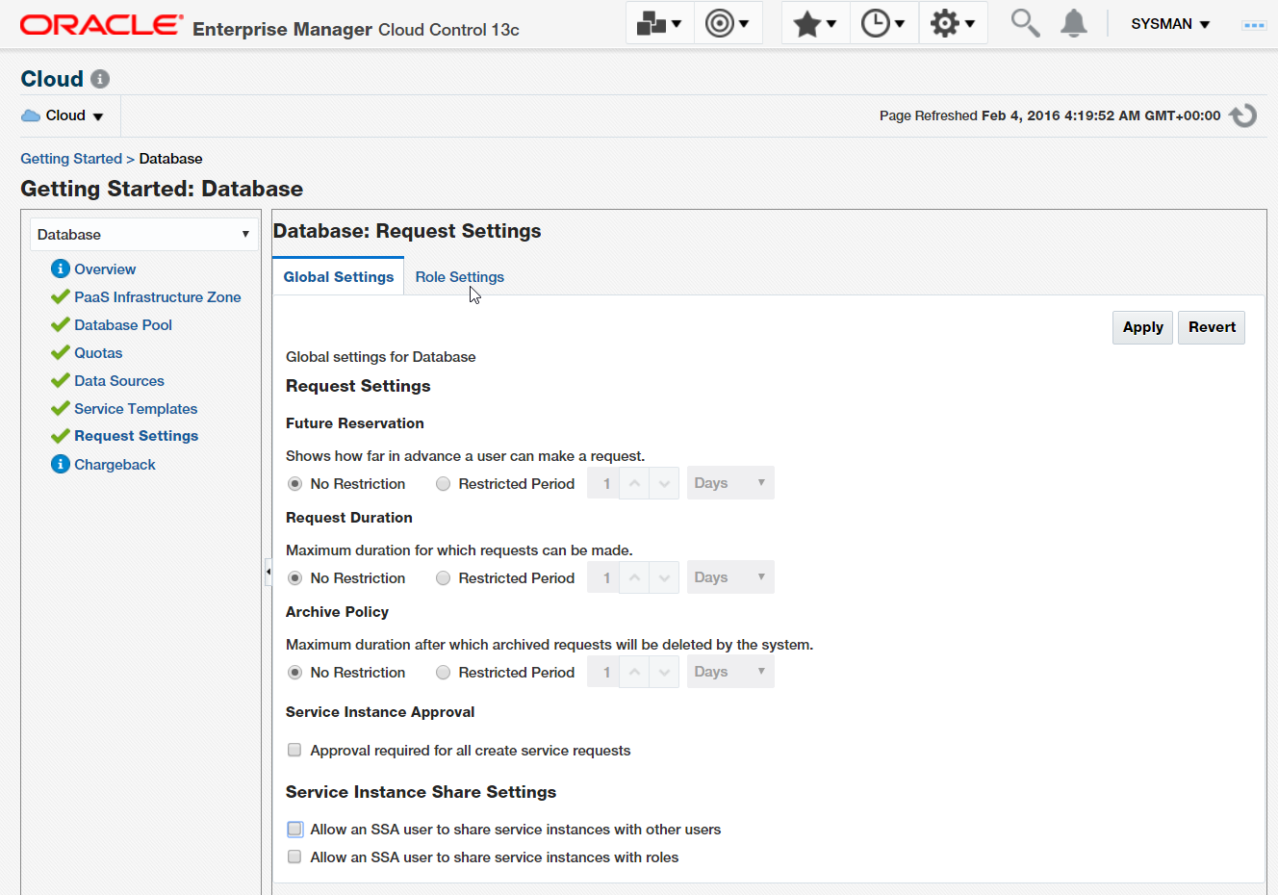Increase Future Reservation period value
Image resolution: width=1278 pixels, height=895 pixels.
pyautogui.click(x=634, y=483)
